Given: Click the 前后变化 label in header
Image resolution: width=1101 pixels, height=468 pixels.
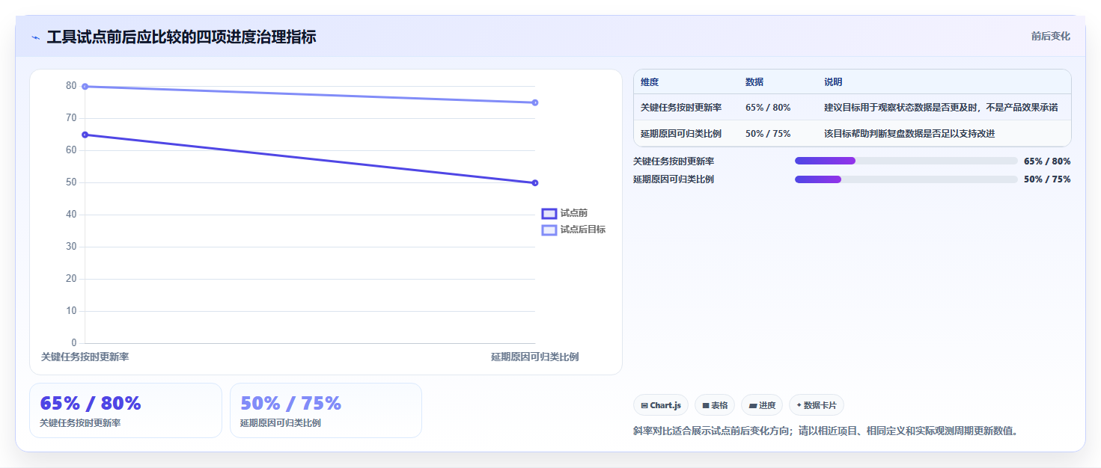Looking at the screenshot, I should [1050, 37].
